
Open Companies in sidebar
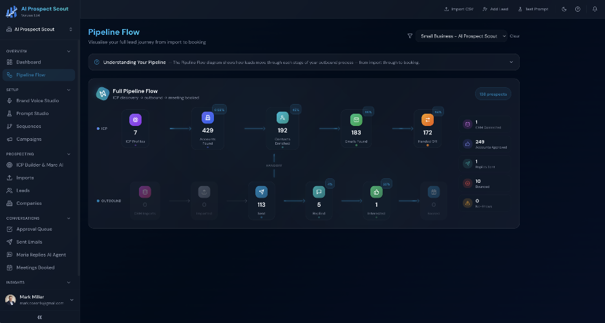pyautogui.click(x=39, y=203)
